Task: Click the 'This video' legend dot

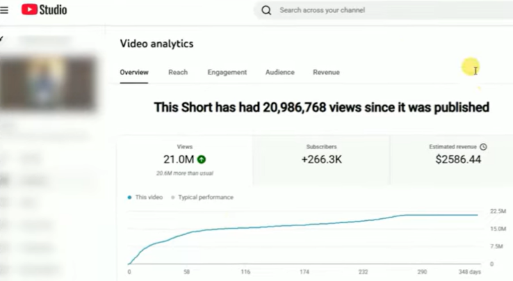Action: [130, 197]
